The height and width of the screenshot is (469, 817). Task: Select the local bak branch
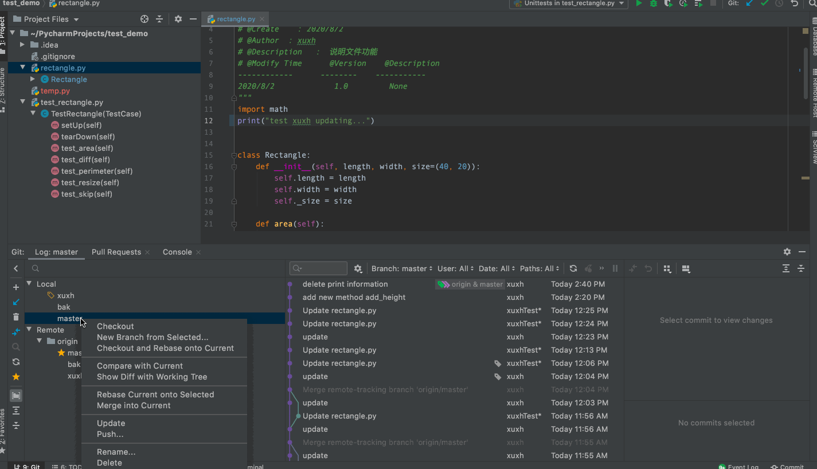64,307
